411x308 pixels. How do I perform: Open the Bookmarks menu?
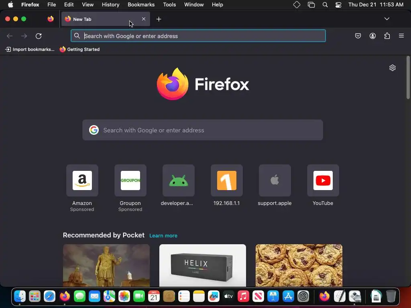[x=141, y=4]
